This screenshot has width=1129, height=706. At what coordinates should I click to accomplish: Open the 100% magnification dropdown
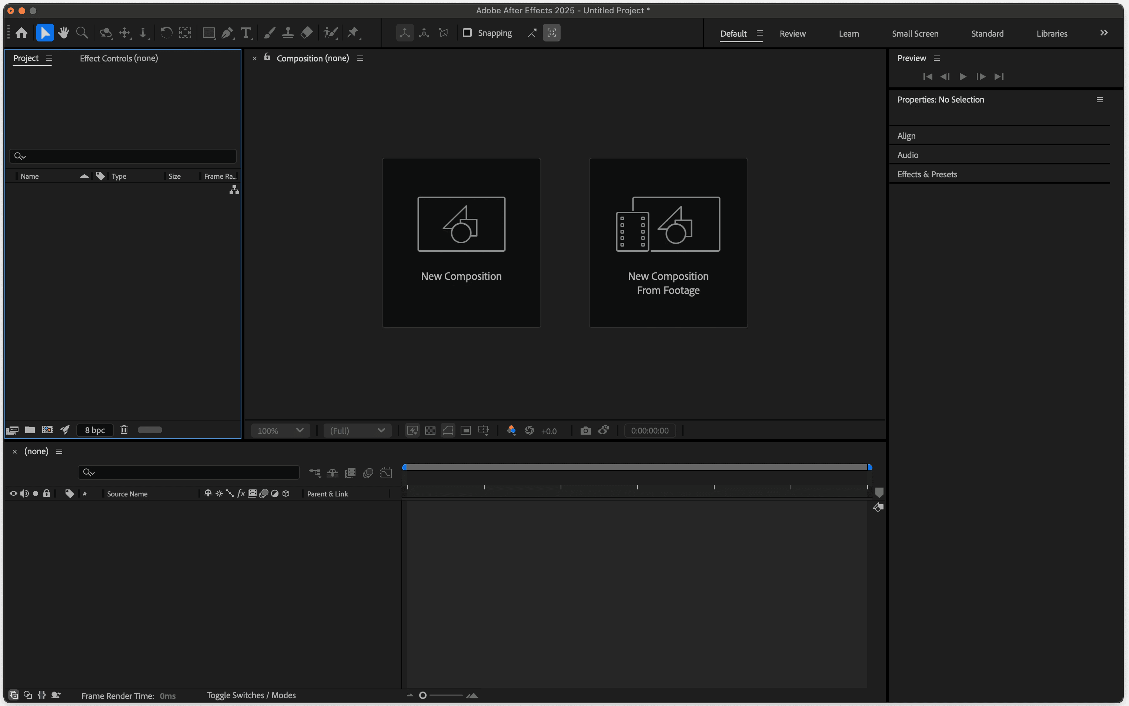click(280, 431)
